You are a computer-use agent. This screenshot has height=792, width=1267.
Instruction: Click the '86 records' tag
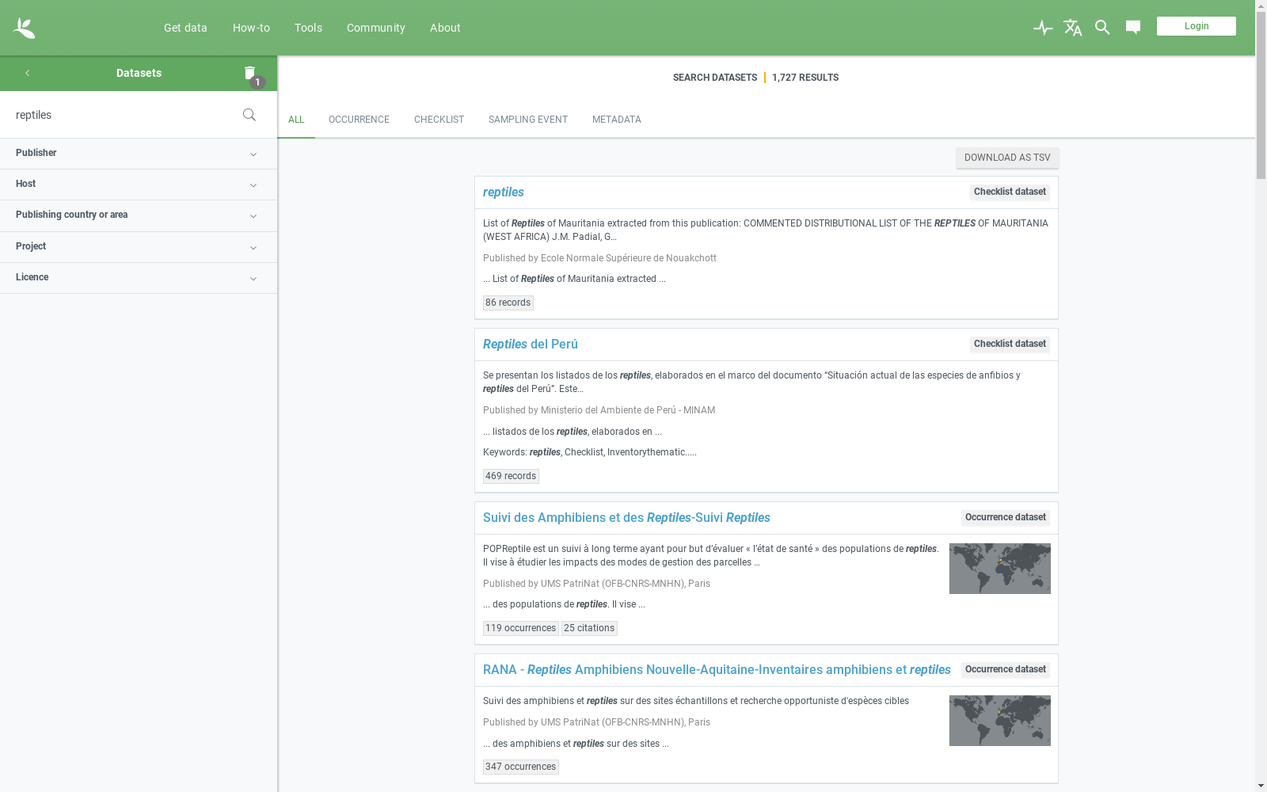508,303
